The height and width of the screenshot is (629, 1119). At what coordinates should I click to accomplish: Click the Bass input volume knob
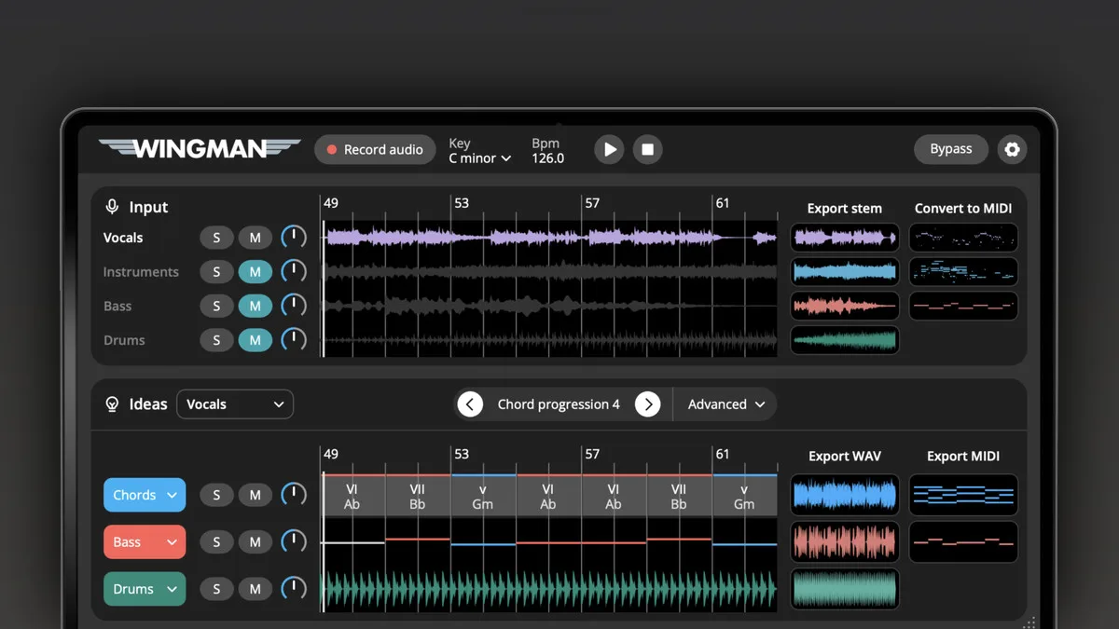294,306
